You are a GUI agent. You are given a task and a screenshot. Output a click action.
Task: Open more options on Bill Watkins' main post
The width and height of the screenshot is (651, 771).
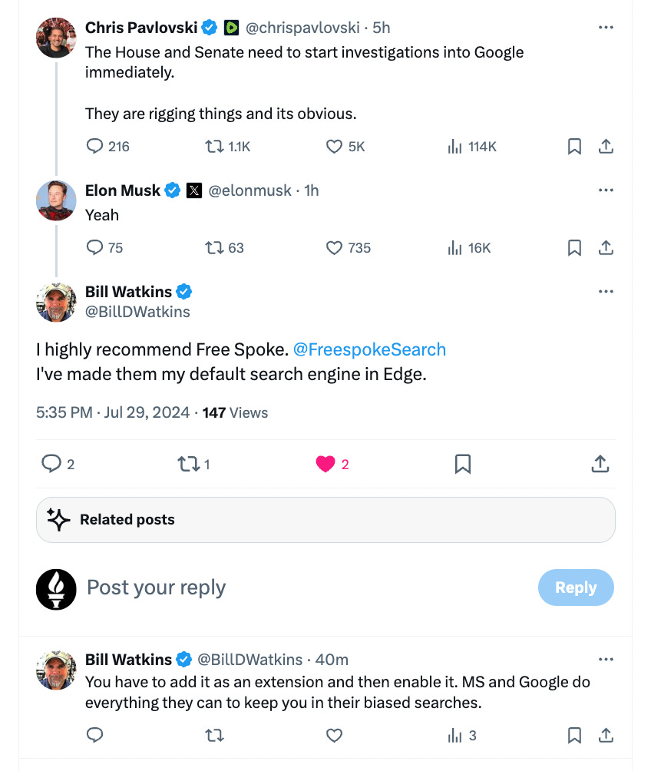[x=606, y=292]
